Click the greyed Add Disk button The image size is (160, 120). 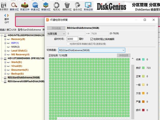tap(56, 28)
